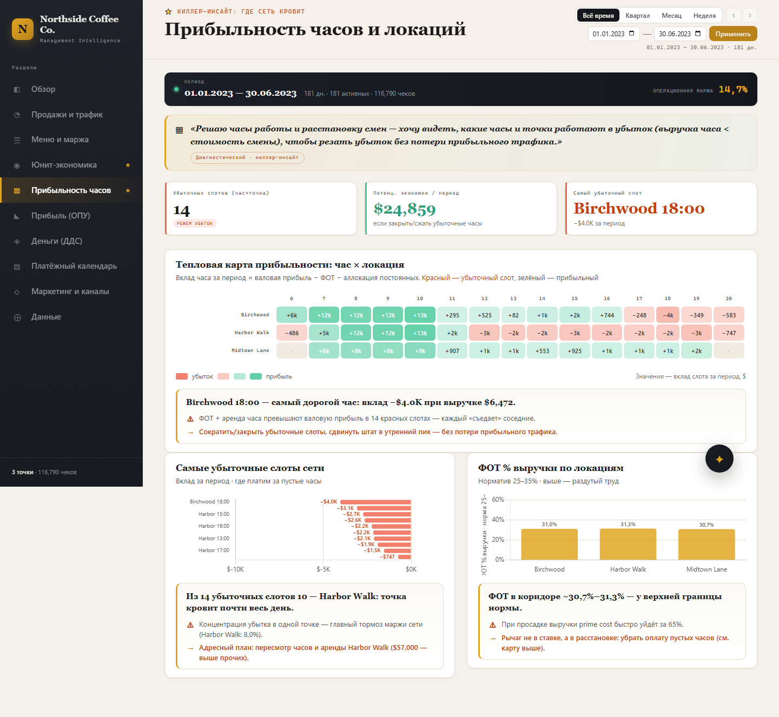
Task: Open the floating sparkle assistant button
Action: (719, 459)
